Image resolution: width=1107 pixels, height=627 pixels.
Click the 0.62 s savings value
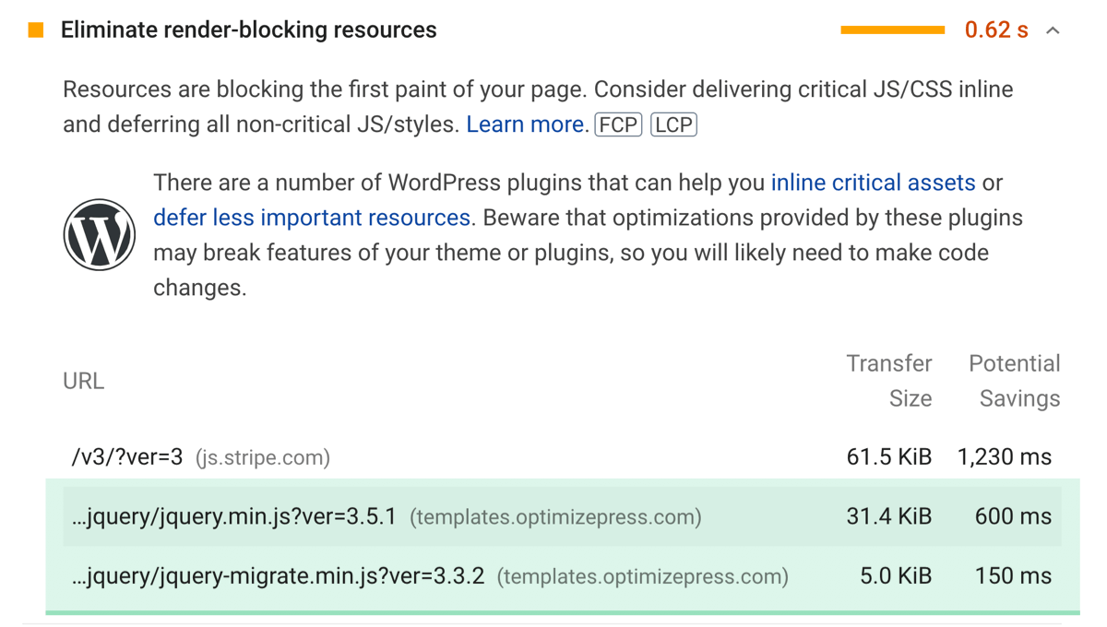pos(996,30)
